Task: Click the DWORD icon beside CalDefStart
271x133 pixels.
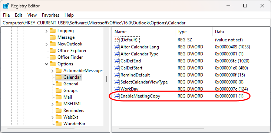Action: click(117, 68)
